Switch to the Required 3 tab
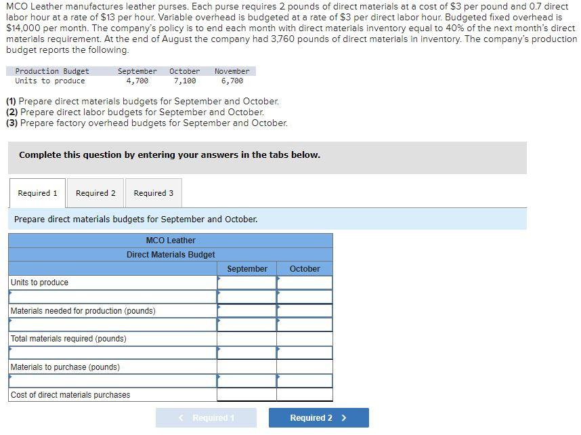Screen dimensions: 581x435 (154, 193)
